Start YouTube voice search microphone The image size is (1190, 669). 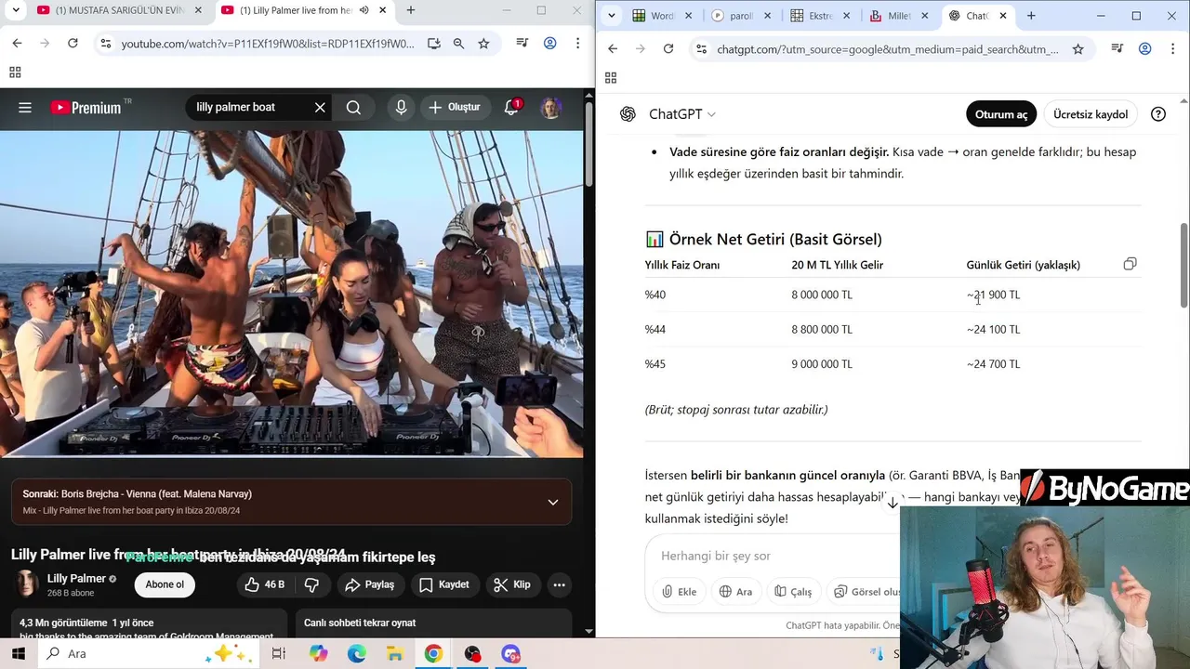[401, 108]
